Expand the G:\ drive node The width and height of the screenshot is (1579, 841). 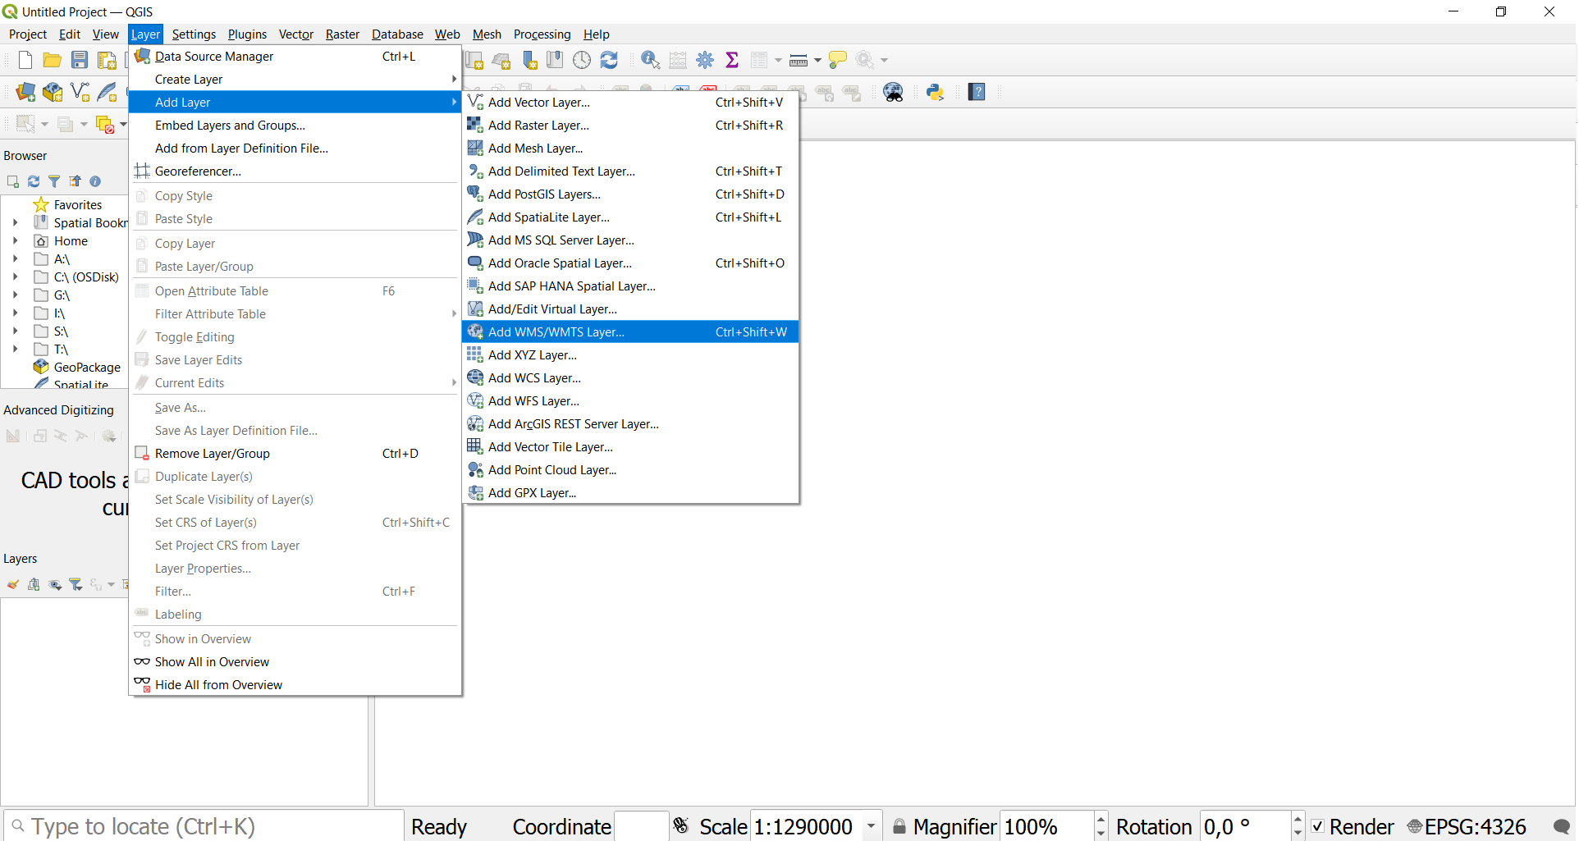click(x=15, y=295)
